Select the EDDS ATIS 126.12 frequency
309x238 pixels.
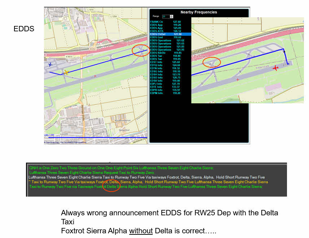click(166, 31)
